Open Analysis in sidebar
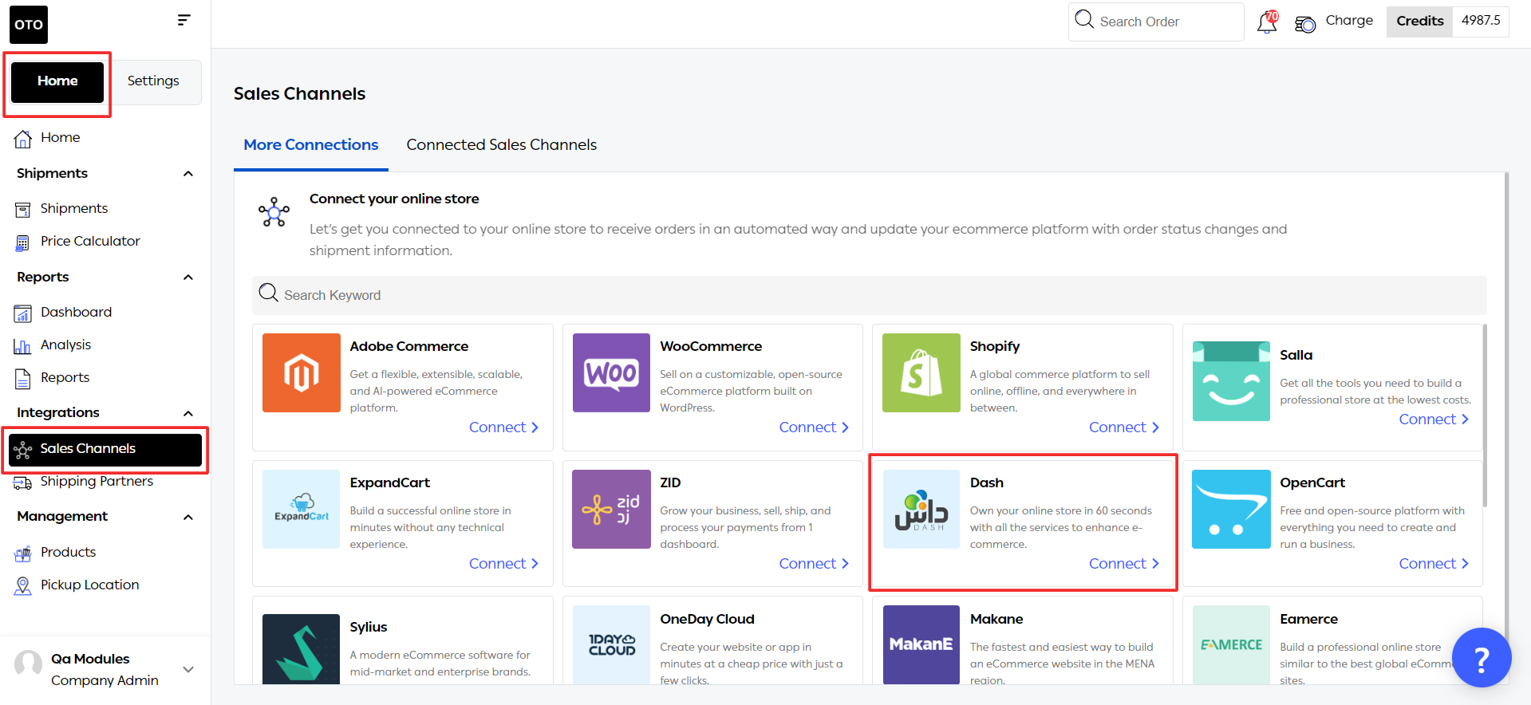The height and width of the screenshot is (705, 1531). pyautogui.click(x=65, y=345)
